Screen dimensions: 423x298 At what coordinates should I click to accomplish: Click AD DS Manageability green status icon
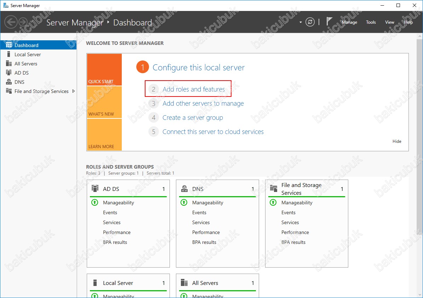click(95, 202)
